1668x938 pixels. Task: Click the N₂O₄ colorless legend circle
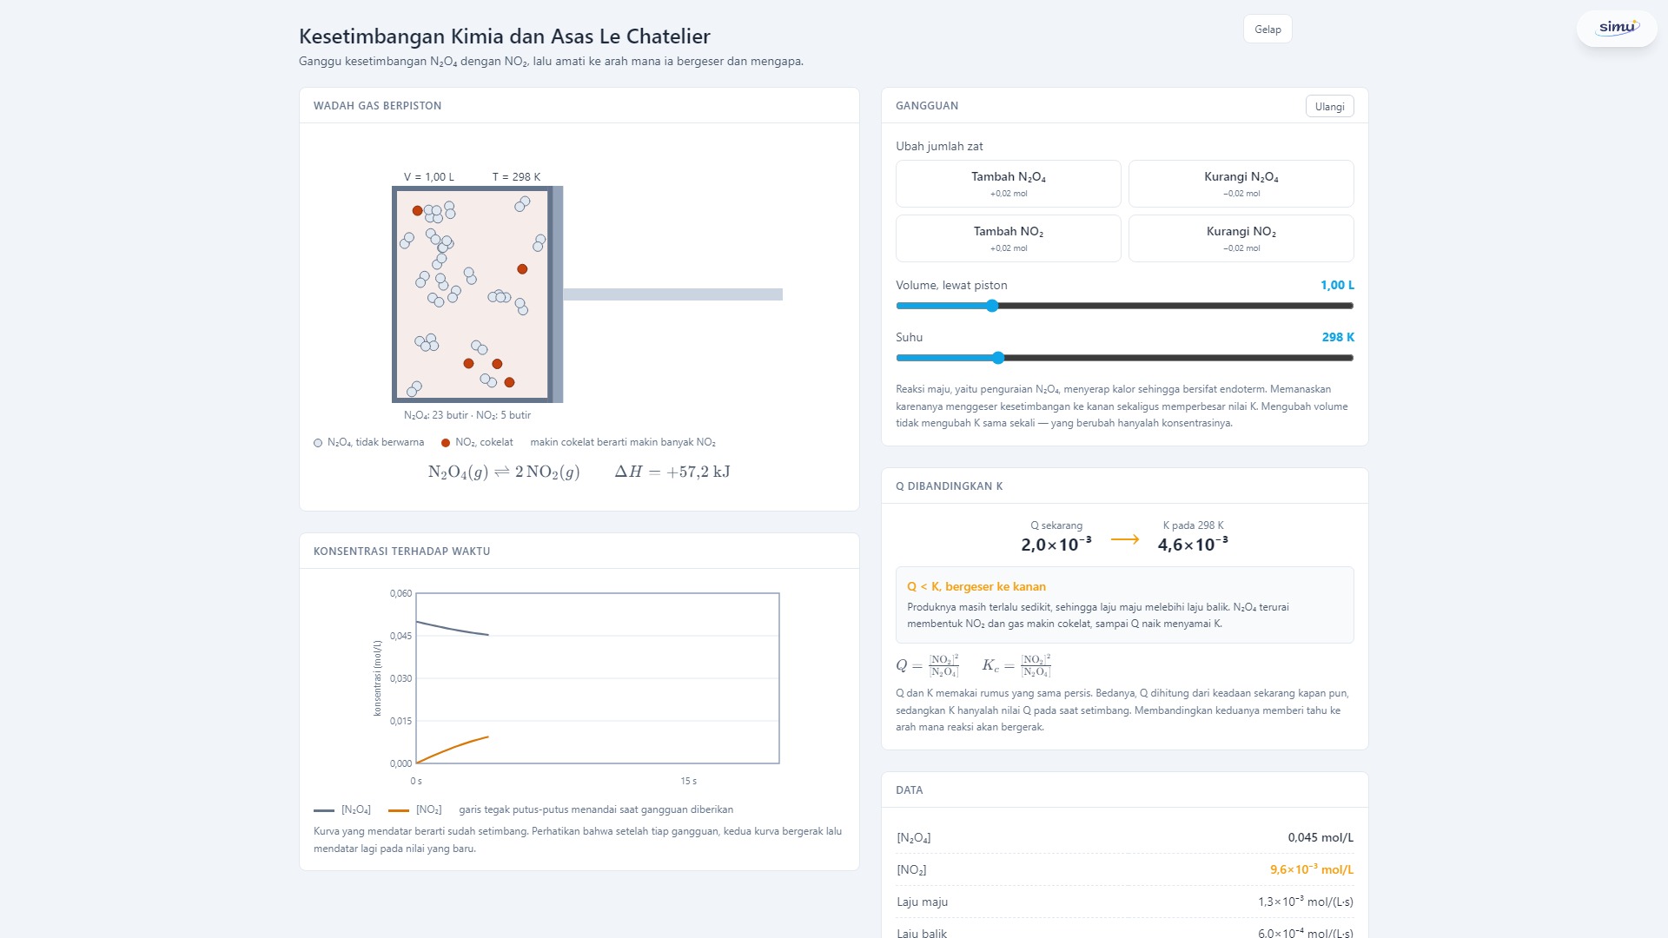[318, 443]
